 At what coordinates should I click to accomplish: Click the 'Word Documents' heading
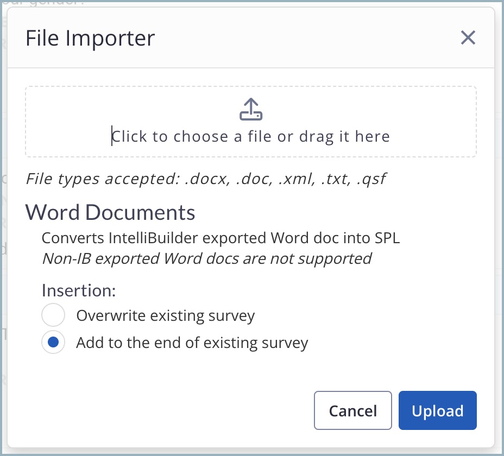pos(110,213)
